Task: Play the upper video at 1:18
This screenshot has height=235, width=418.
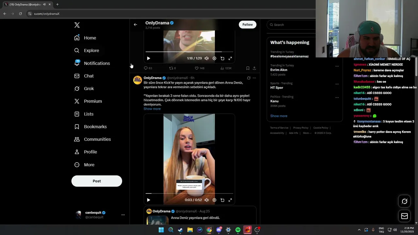Action: click(148, 58)
